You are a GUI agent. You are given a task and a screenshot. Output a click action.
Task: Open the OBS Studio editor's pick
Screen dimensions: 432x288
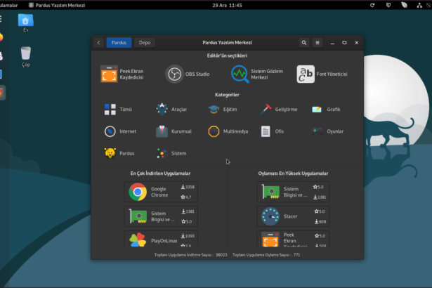coord(188,74)
